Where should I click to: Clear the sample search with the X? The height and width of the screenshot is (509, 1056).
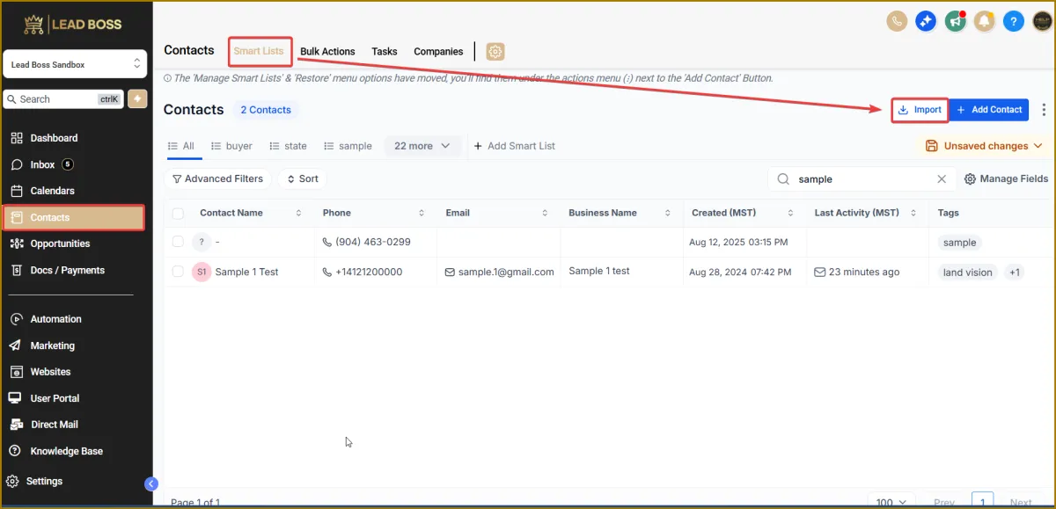[x=942, y=178]
